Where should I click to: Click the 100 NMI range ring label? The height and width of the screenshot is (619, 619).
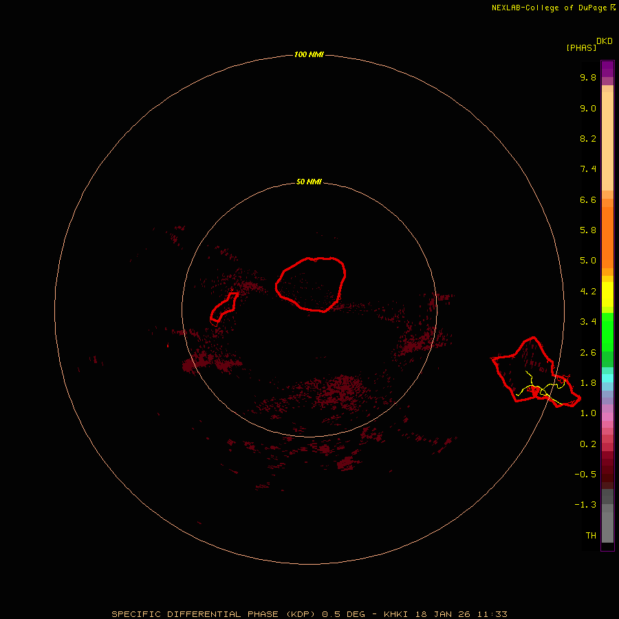tap(309, 54)
